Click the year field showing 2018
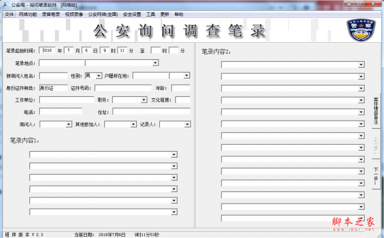This screenshot has height=238, width=384. click(x=47, y=50)
